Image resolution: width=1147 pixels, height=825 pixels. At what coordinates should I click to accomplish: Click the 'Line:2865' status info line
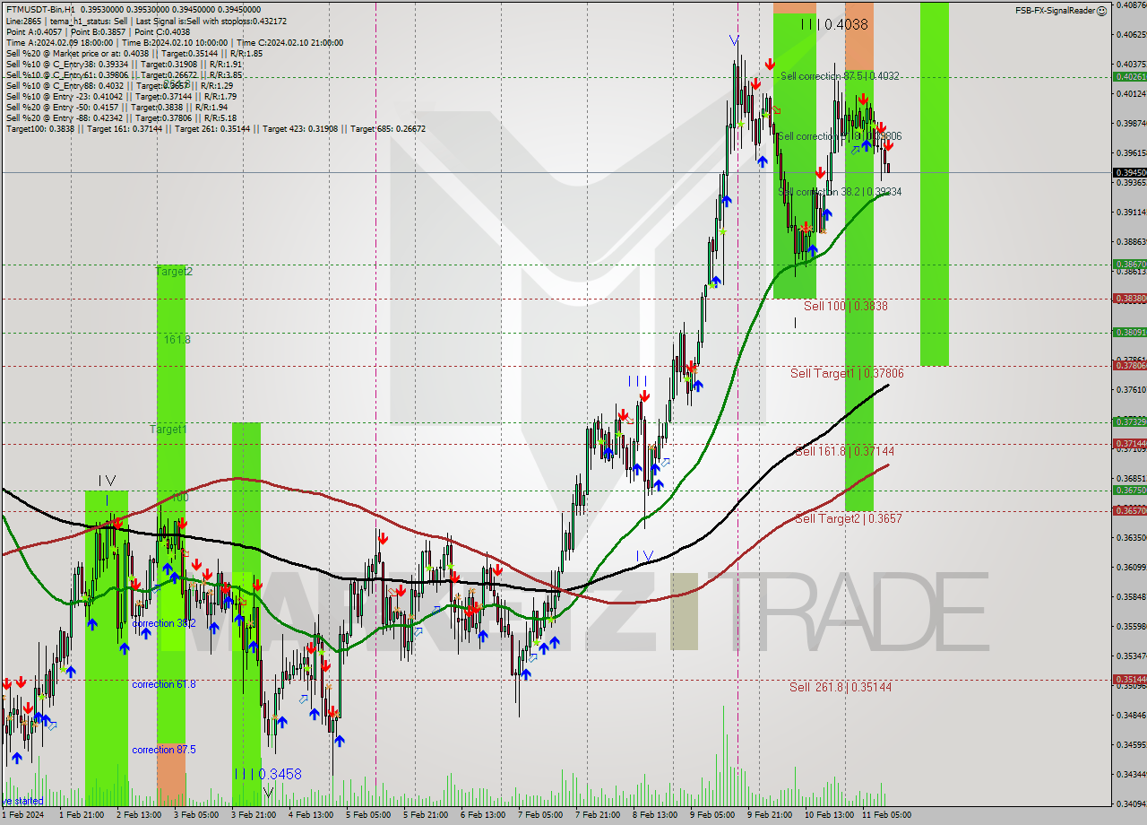pos(146,20)
